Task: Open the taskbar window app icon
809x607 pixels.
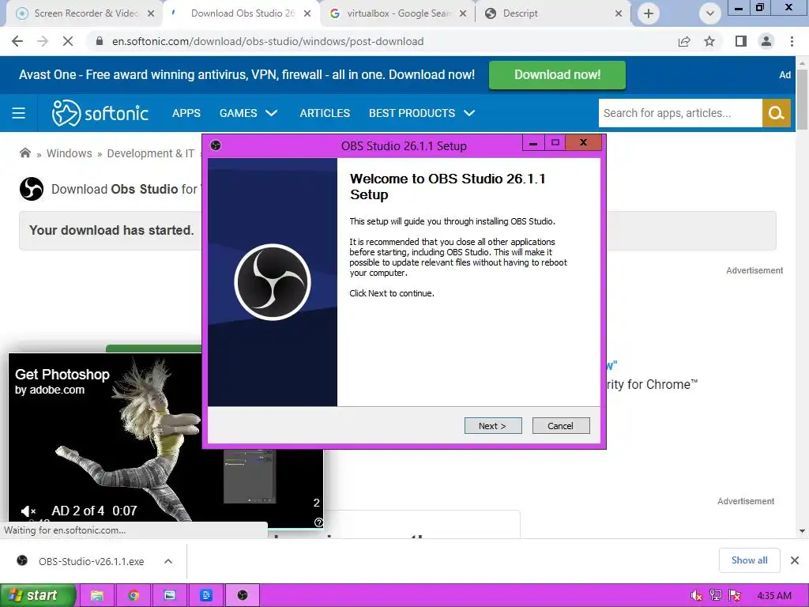Action: 170,595
